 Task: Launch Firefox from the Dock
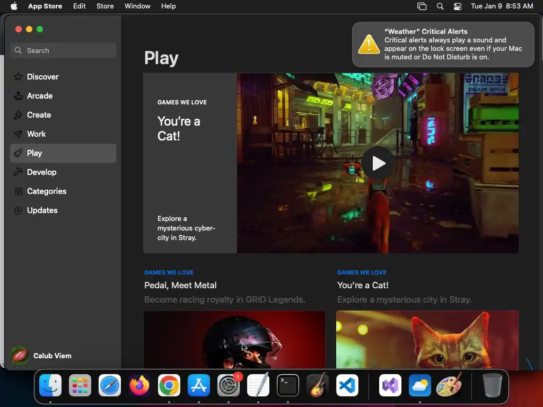[x=139, y=385]
